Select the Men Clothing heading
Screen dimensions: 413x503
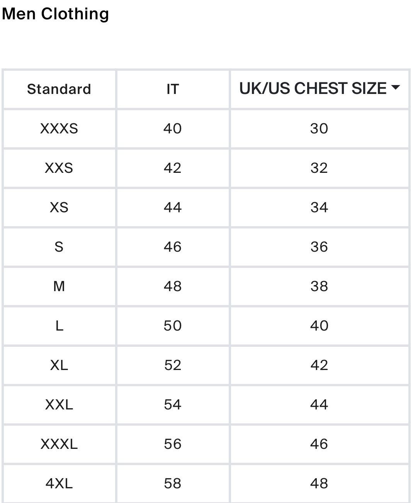pyautogui.click(x=56, y=14)
